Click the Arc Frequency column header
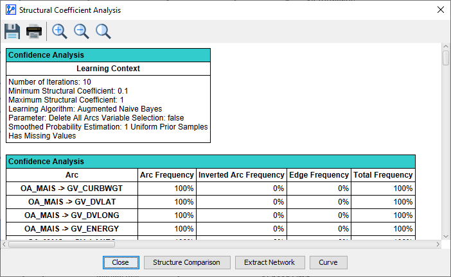This screenshot has width=451, height=277. [x=167, y=175]
